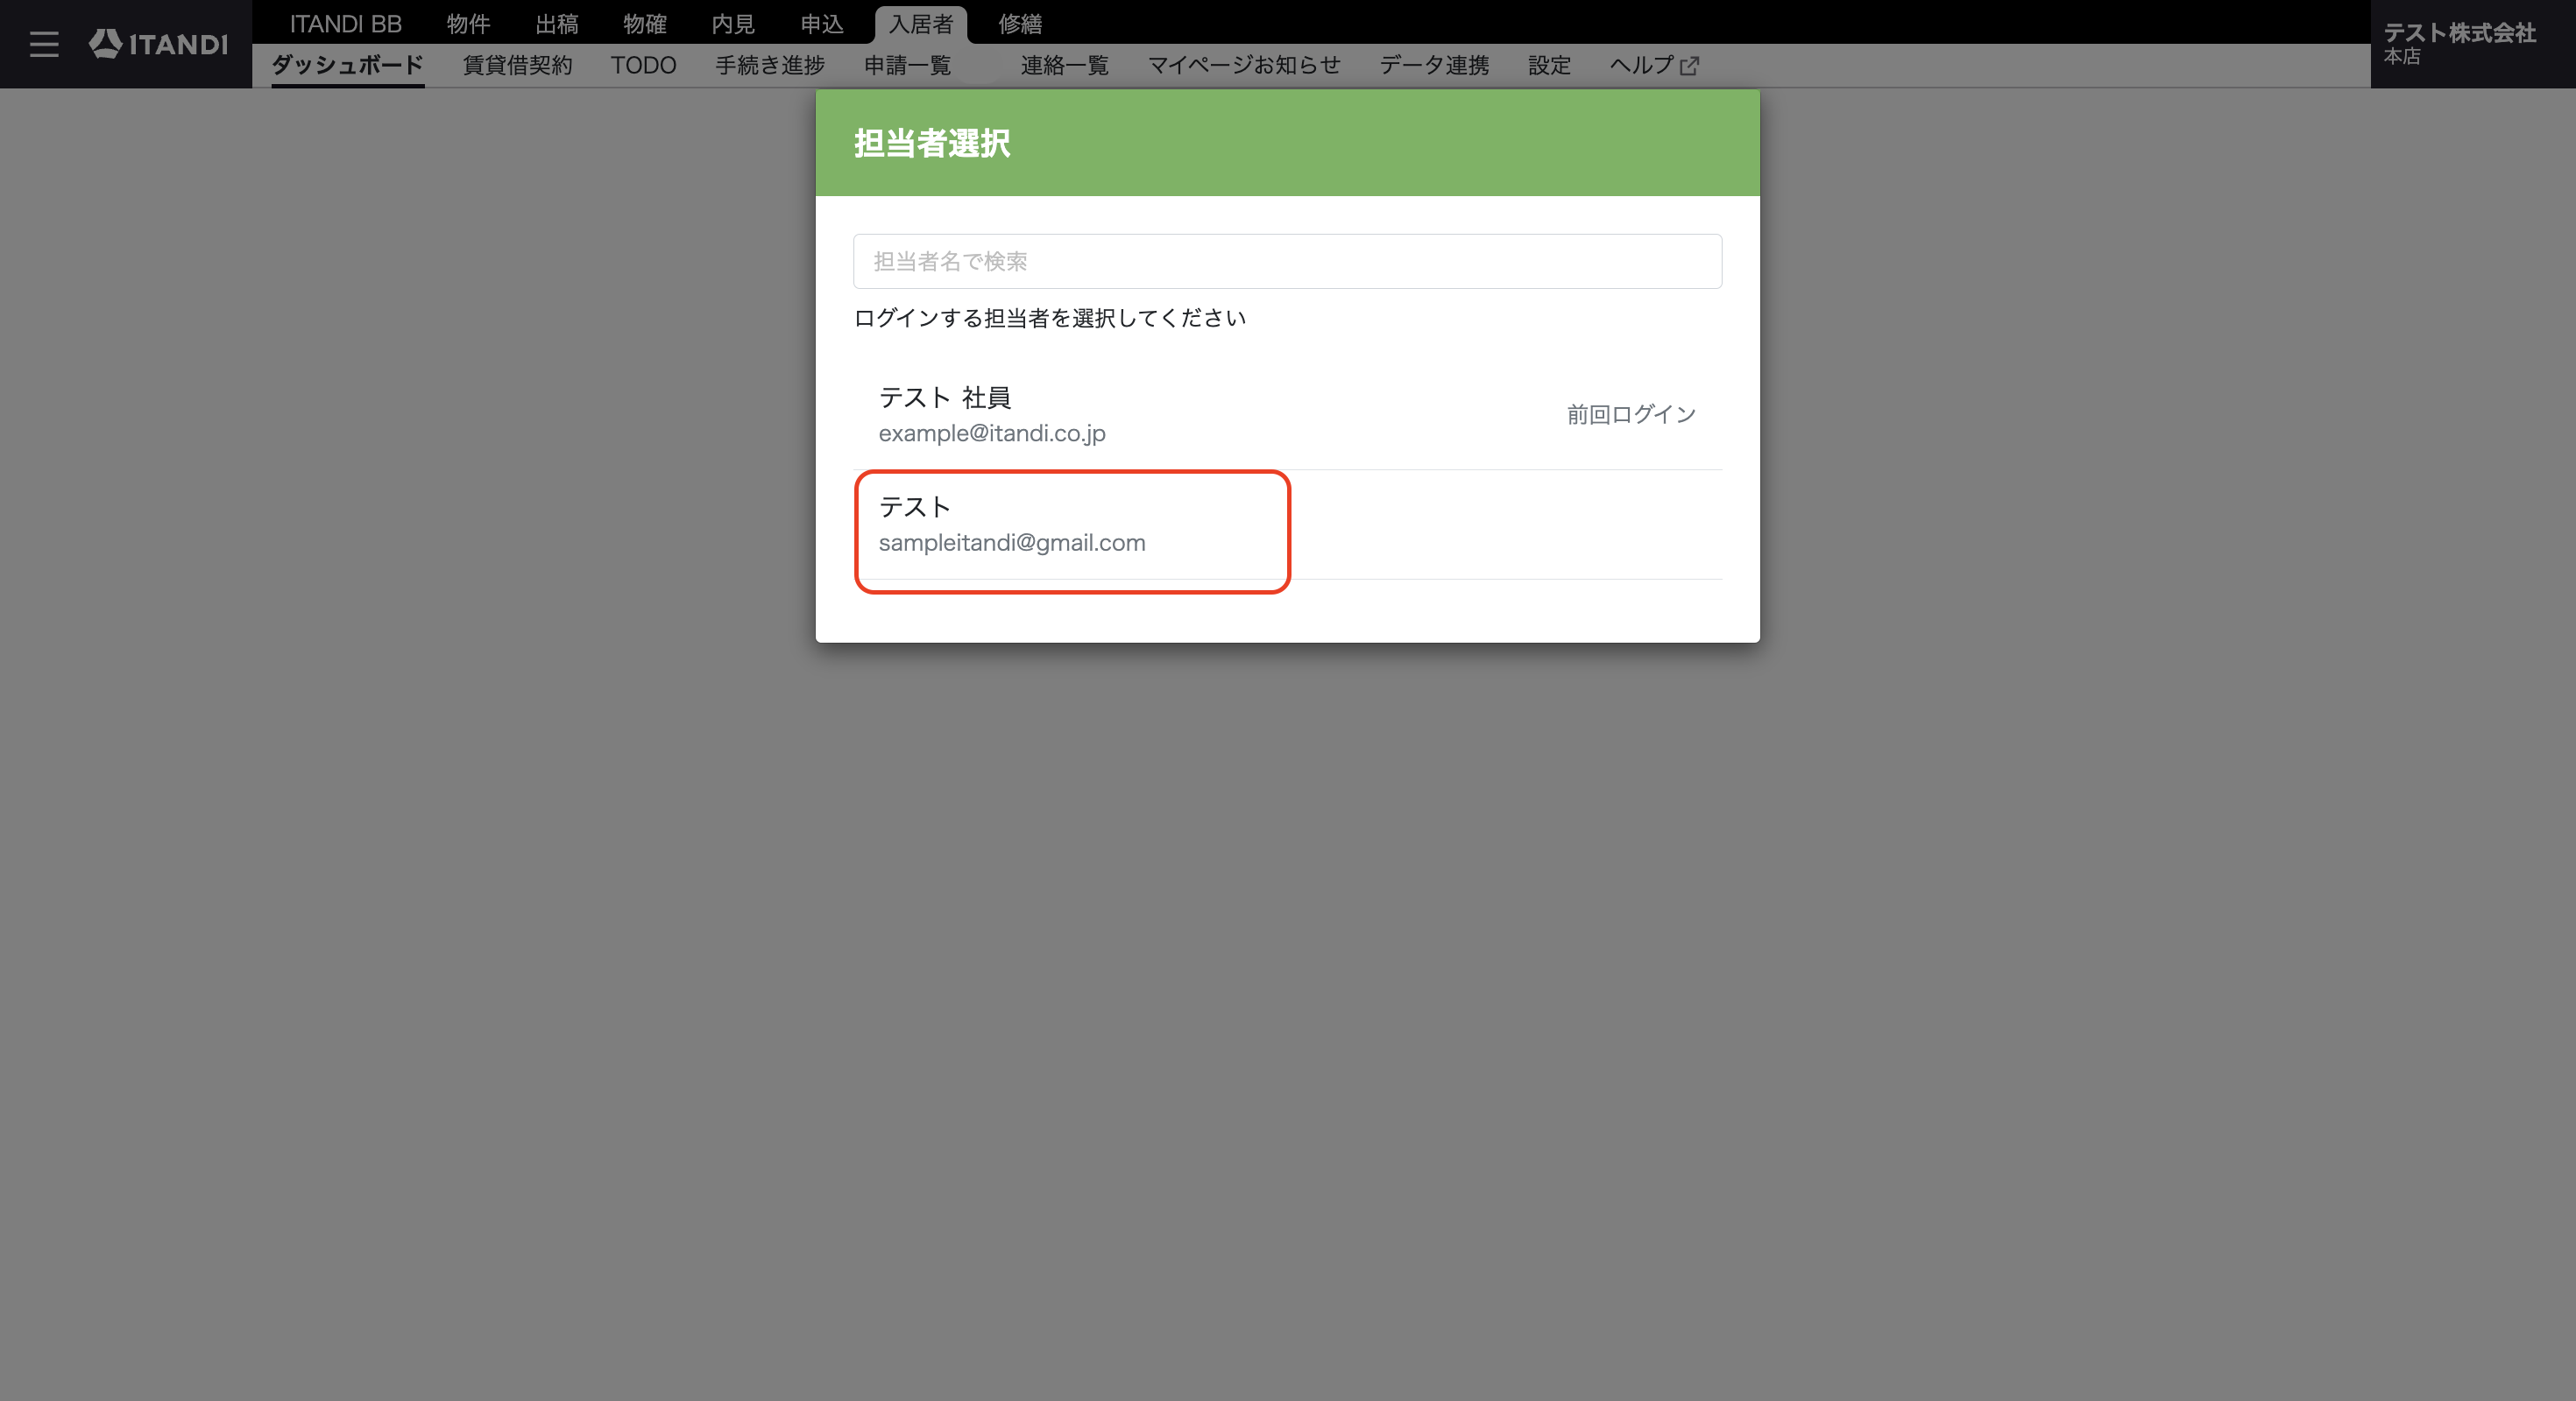Image resolution: width=2576 pixels, height=1401 pixels.
Task: Switch to the 物件 tab
Action: click(468, 24)
